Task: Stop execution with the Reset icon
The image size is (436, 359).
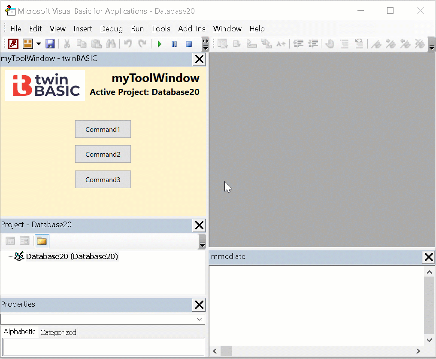Action: click(x=188, y=43)
